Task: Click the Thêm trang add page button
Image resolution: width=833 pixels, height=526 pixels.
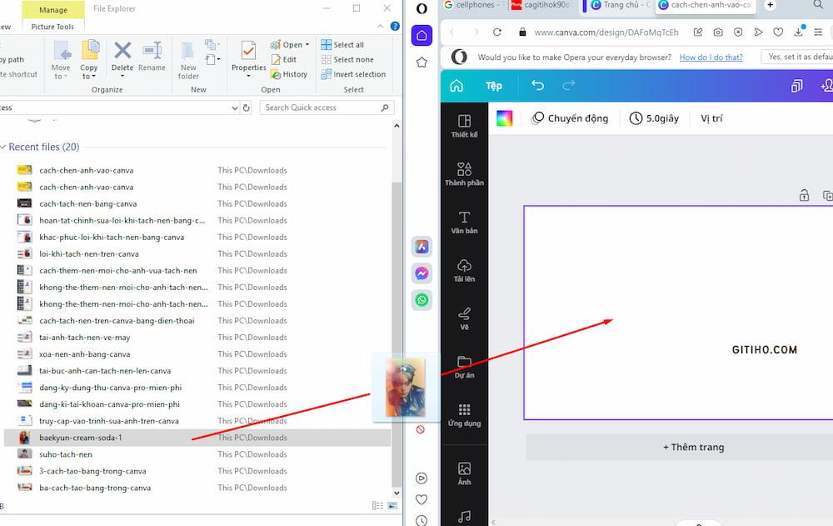Action: (693, 447)
